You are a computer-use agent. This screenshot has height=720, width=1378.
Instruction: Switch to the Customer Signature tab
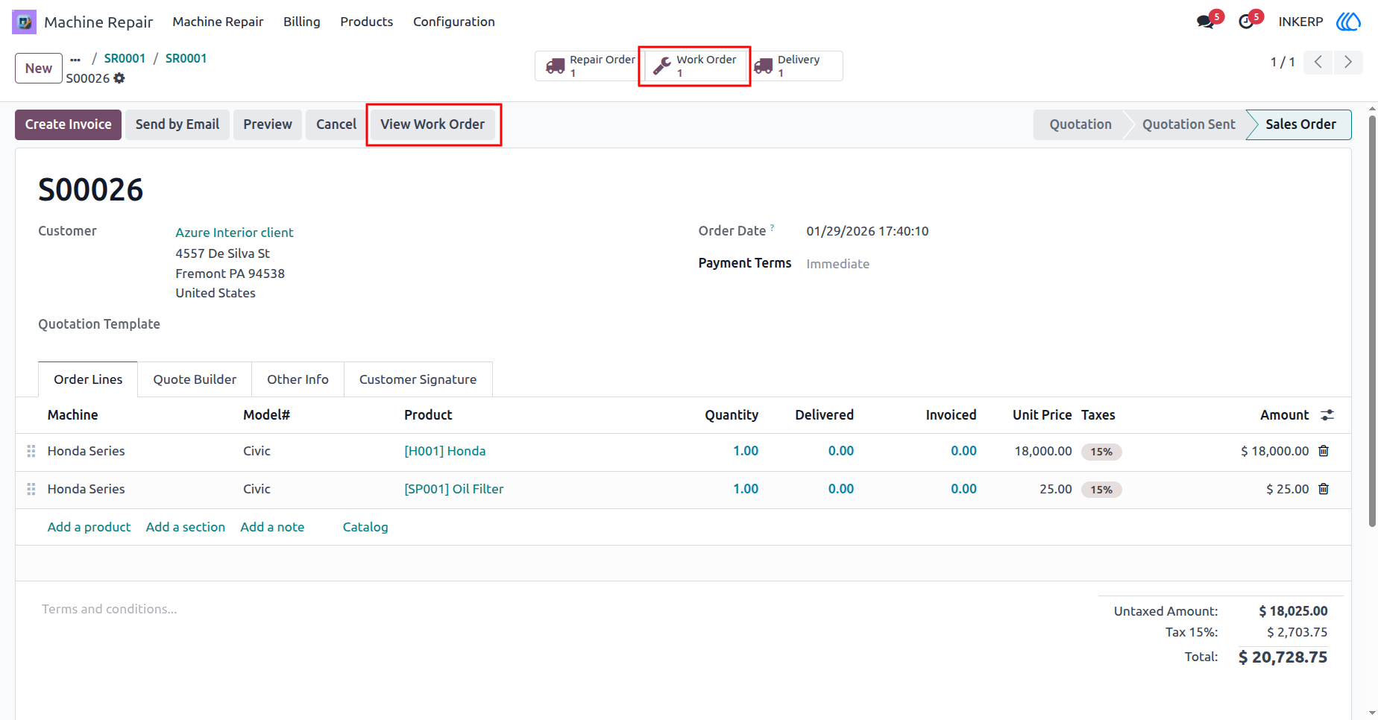(418, 379)
